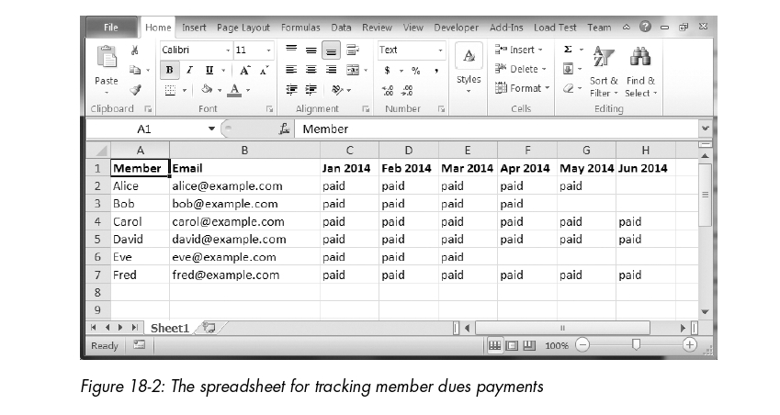The height and width of the screenshot is (415, 780).
Task: Open the font name Calibri dropdown
Action: click(227, 50)
